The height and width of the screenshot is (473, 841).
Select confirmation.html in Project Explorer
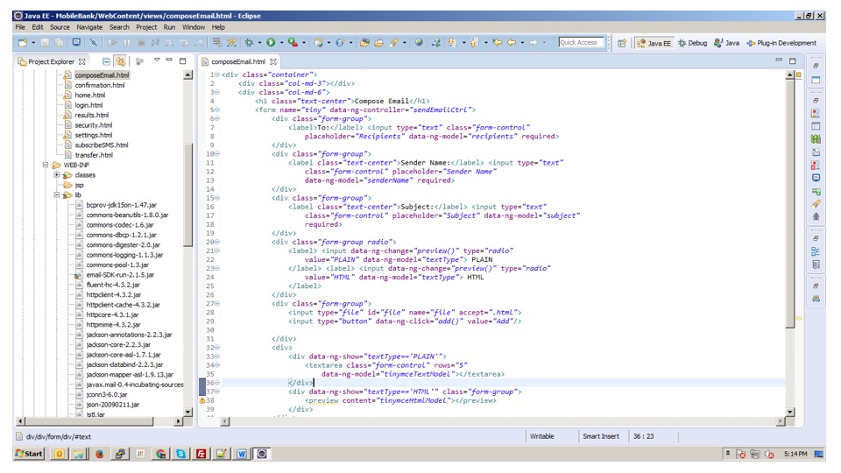(x=100, y=85)
